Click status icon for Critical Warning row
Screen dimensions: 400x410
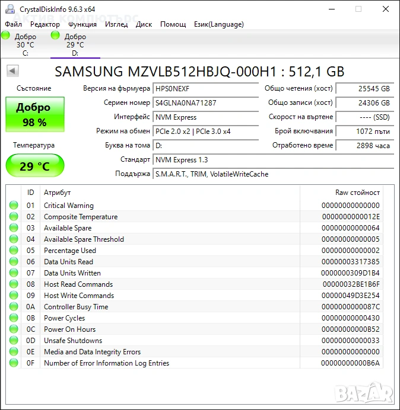pyautogui.click(x=14, y=206)
